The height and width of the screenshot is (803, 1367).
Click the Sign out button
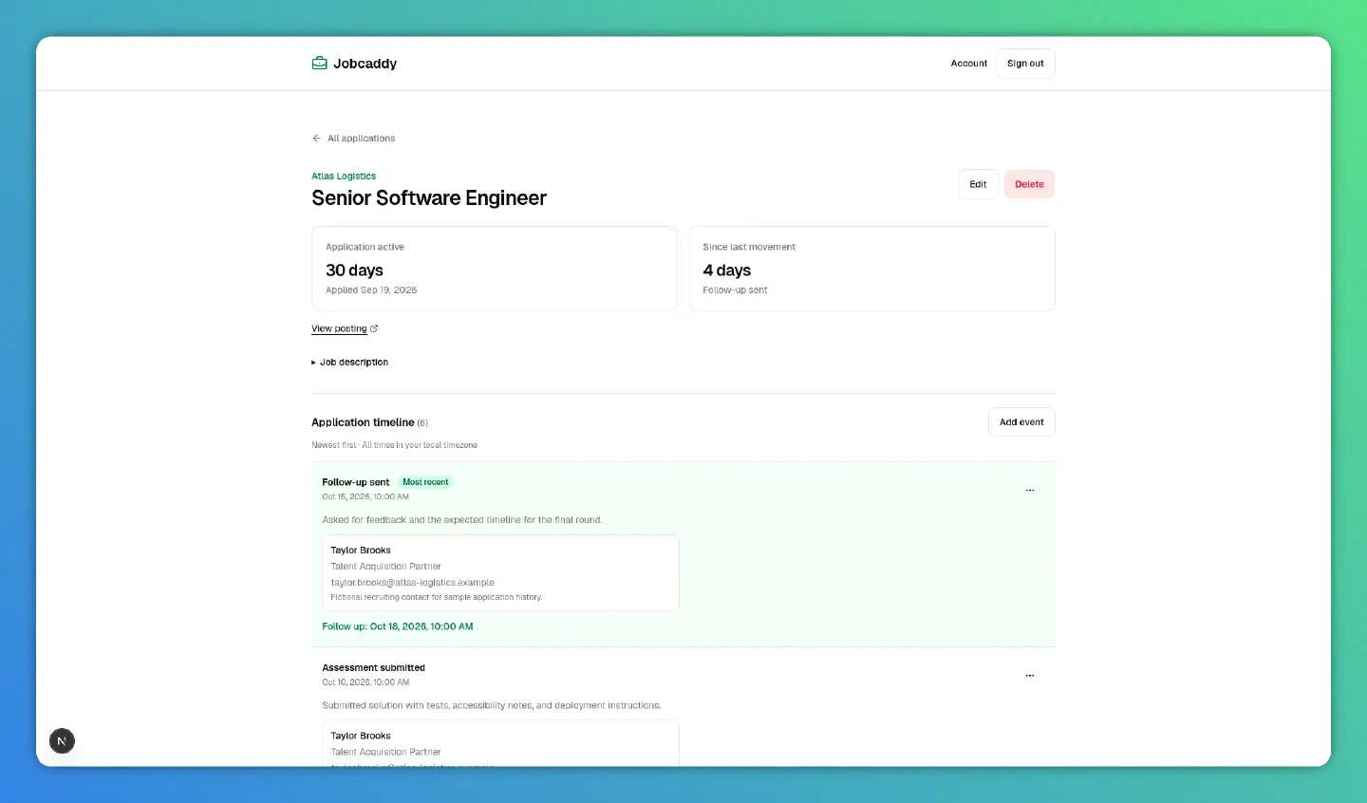(1025, 64)
